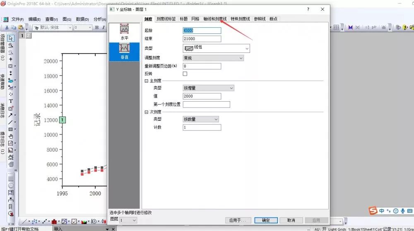Click the minor tick 计数 field

[202, 128]
